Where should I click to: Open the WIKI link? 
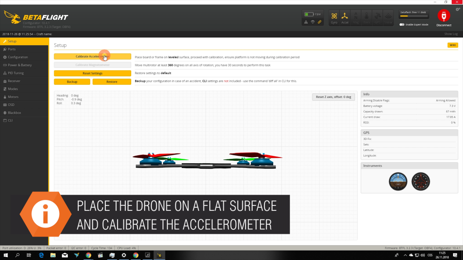[x=453, y=45]
